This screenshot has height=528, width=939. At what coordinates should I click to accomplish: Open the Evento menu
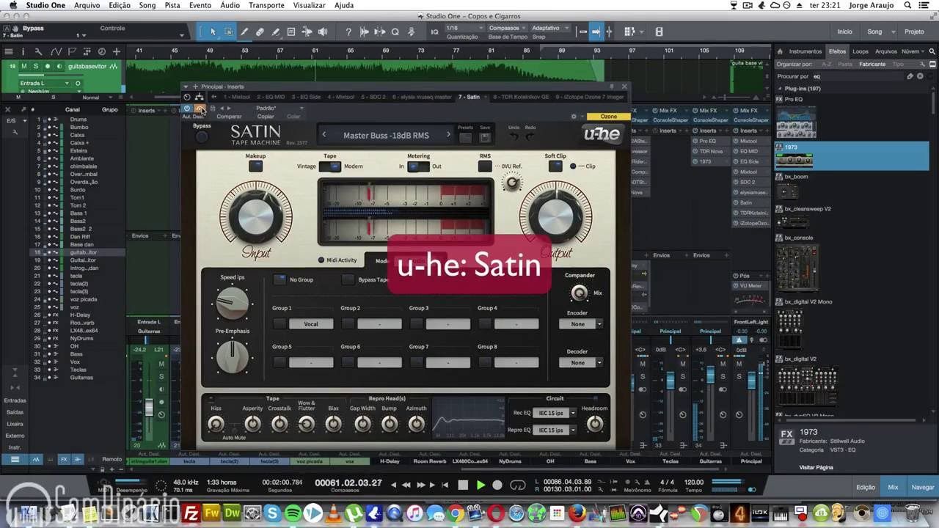[200, 5]
